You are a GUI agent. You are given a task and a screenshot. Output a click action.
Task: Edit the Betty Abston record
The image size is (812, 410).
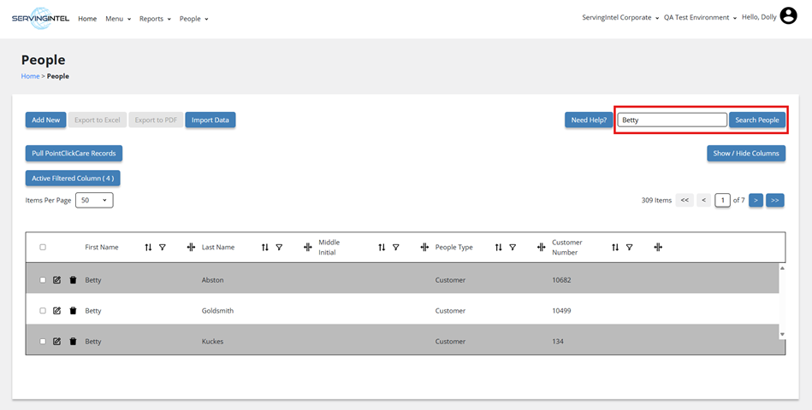pyautogui.click(x=57, y=280)
